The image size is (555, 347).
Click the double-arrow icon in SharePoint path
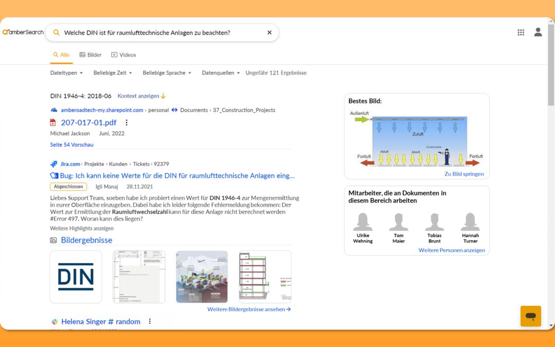click(175, 110)
